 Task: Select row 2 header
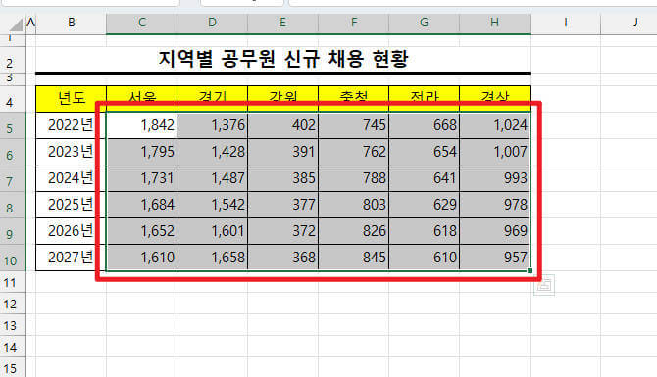tap(13, 61)
